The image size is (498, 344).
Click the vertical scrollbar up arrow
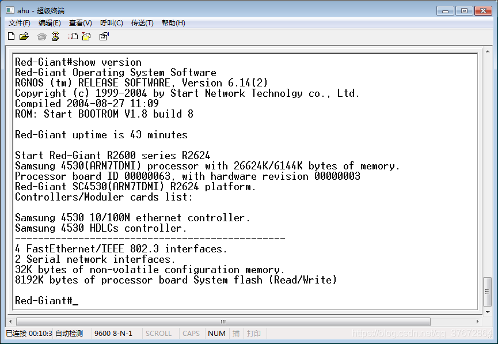click(x=488, y=51)
